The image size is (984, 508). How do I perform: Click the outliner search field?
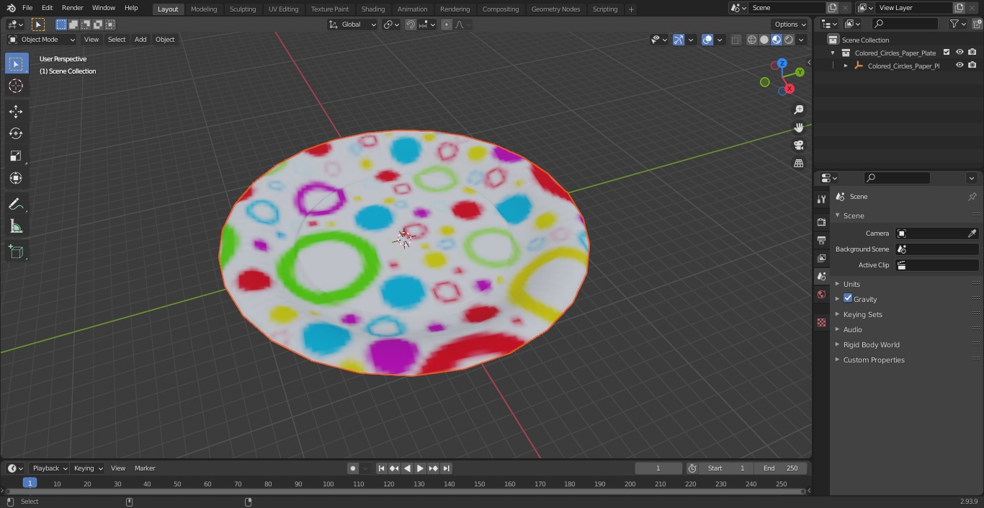(x=904, y=24)
